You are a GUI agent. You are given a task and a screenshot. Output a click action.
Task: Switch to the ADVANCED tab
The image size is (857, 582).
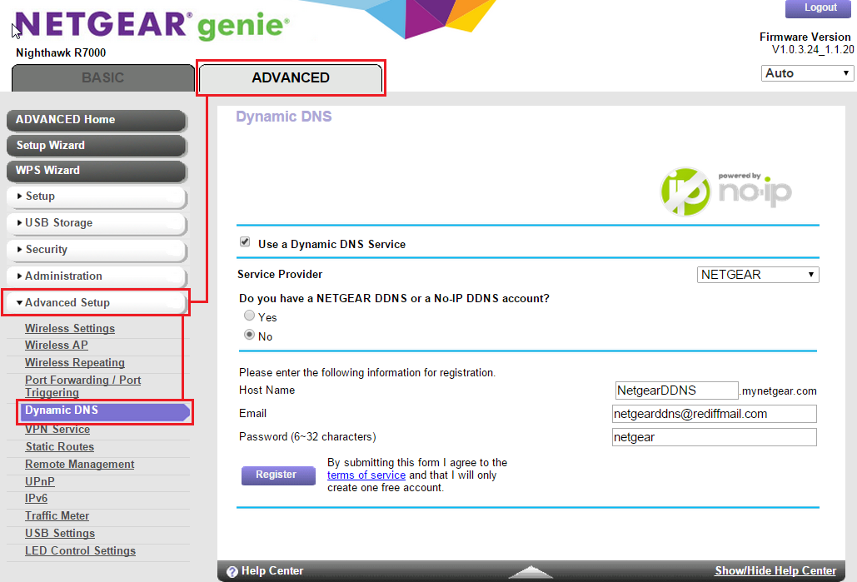pyautogui.click(x=291, y=77)
